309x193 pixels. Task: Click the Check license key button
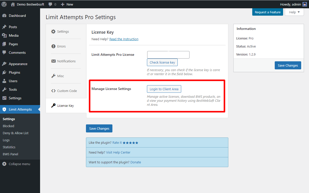coord(162,62)
